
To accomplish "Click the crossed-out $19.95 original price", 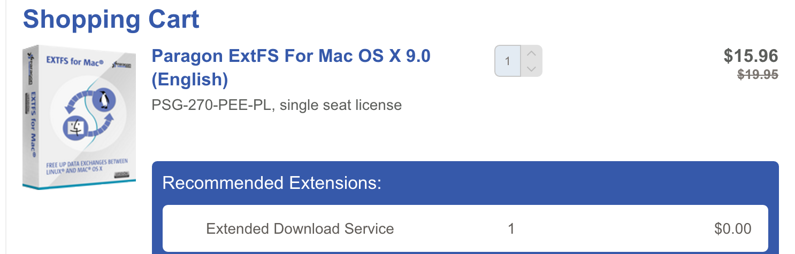I will pyautogui.click(x=758, y=75).
